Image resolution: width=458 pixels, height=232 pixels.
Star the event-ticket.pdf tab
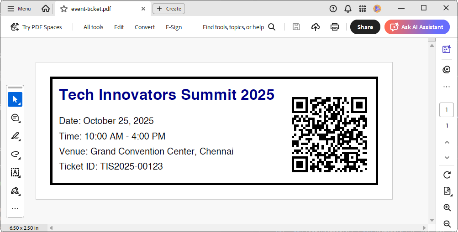pyautogui.click(x=63, y=9)
